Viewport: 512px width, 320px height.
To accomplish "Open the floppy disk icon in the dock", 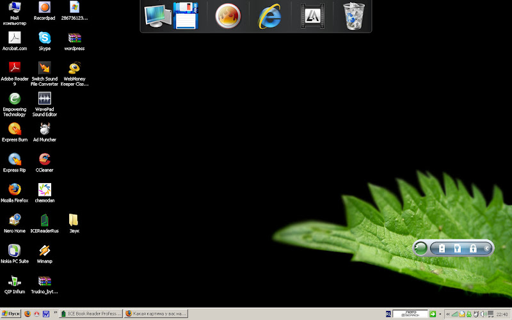I will click(x=186, y=17).
